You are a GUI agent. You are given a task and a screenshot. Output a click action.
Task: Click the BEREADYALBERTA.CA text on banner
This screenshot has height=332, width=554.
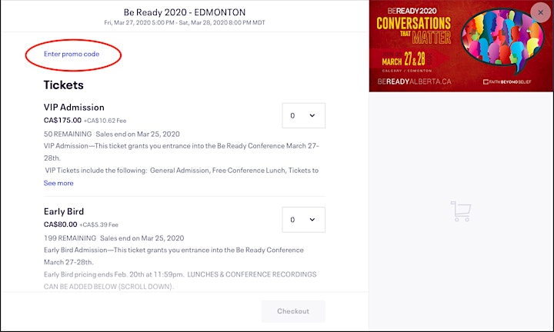coord(415,81)
